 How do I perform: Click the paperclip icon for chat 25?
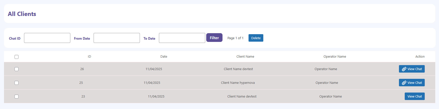pos(404,83)
